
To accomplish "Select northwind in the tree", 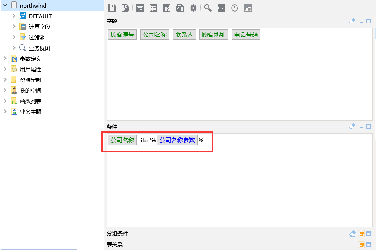I will (x=33, y=5).
